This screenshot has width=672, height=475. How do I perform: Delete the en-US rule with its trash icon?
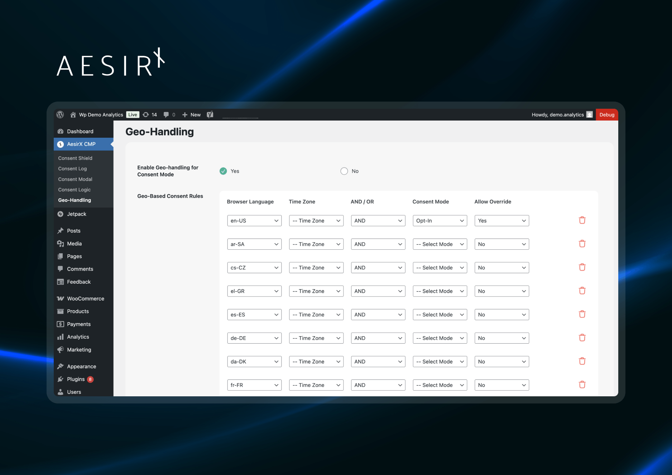(x=582, y=220)
